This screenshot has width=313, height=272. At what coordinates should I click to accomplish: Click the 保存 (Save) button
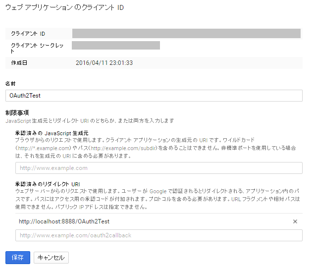(x=17, y=258)
